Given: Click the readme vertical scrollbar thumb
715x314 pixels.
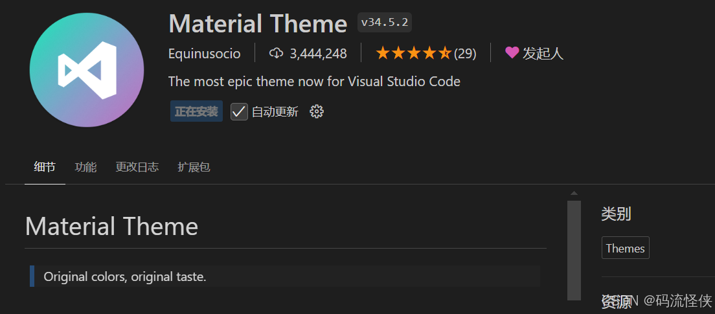Looking at the screenshot, I should tap(574, 249).
